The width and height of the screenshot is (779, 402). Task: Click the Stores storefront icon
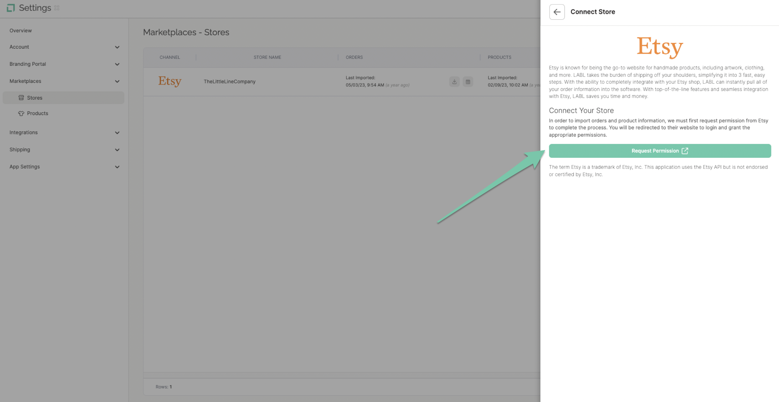click(x=21, y=98)
